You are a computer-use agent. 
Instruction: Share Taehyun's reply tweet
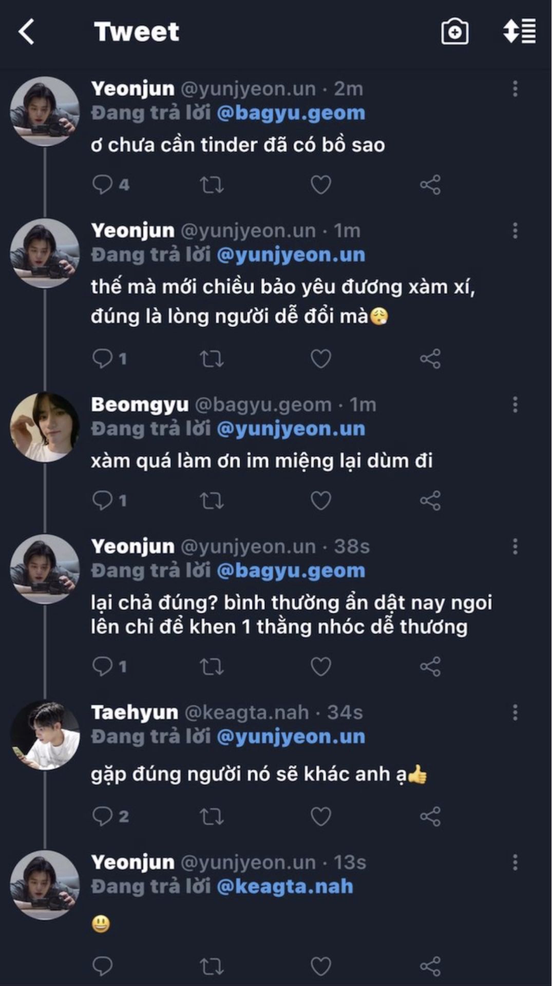coord(430,816)
